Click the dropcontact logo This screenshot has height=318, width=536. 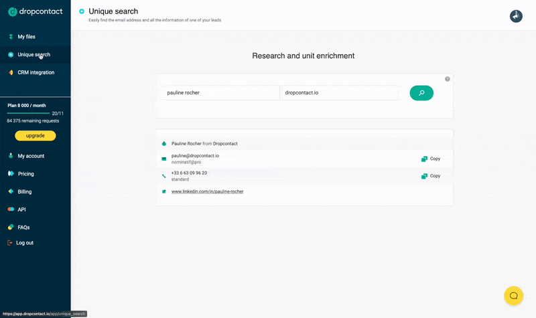coord(36,11)
